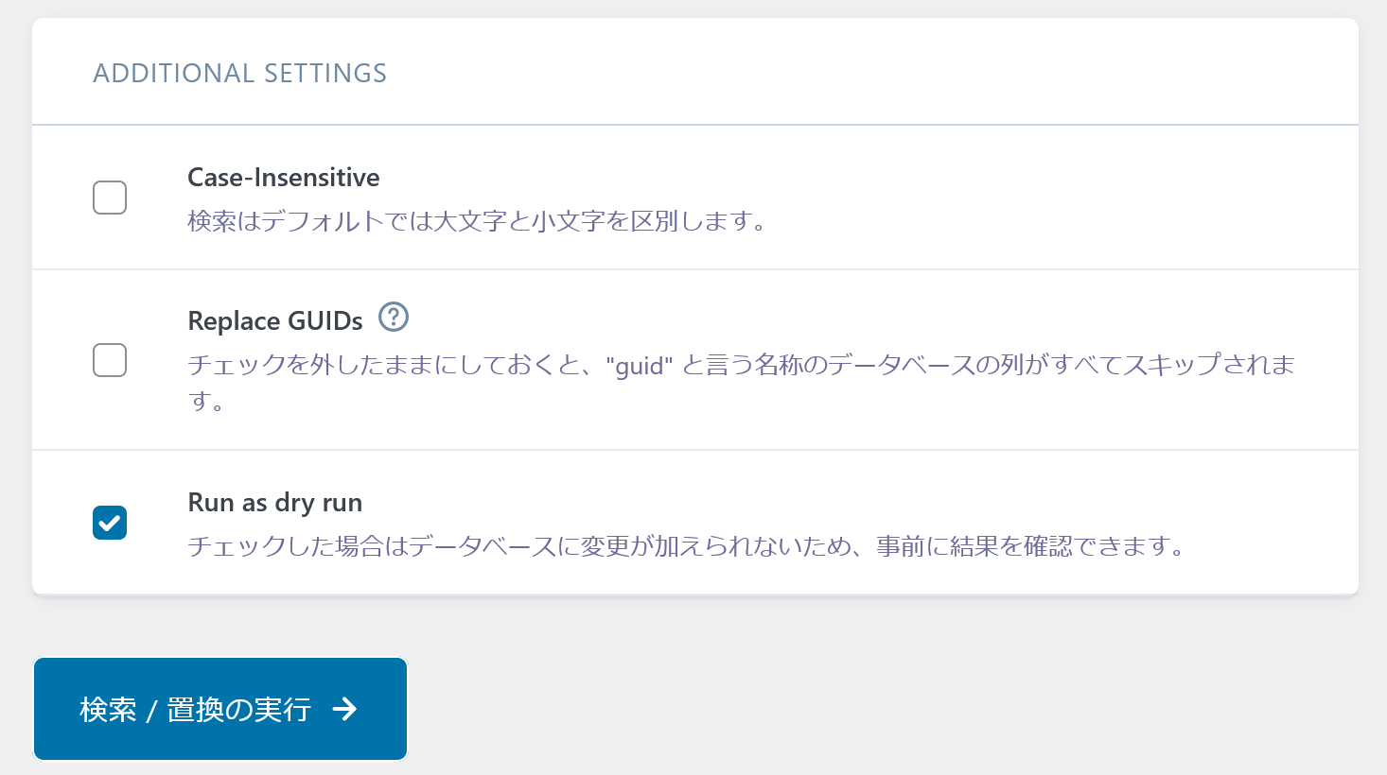
Task: Click the word 検索 on the blue button
Action: click(x=108, y=710)
